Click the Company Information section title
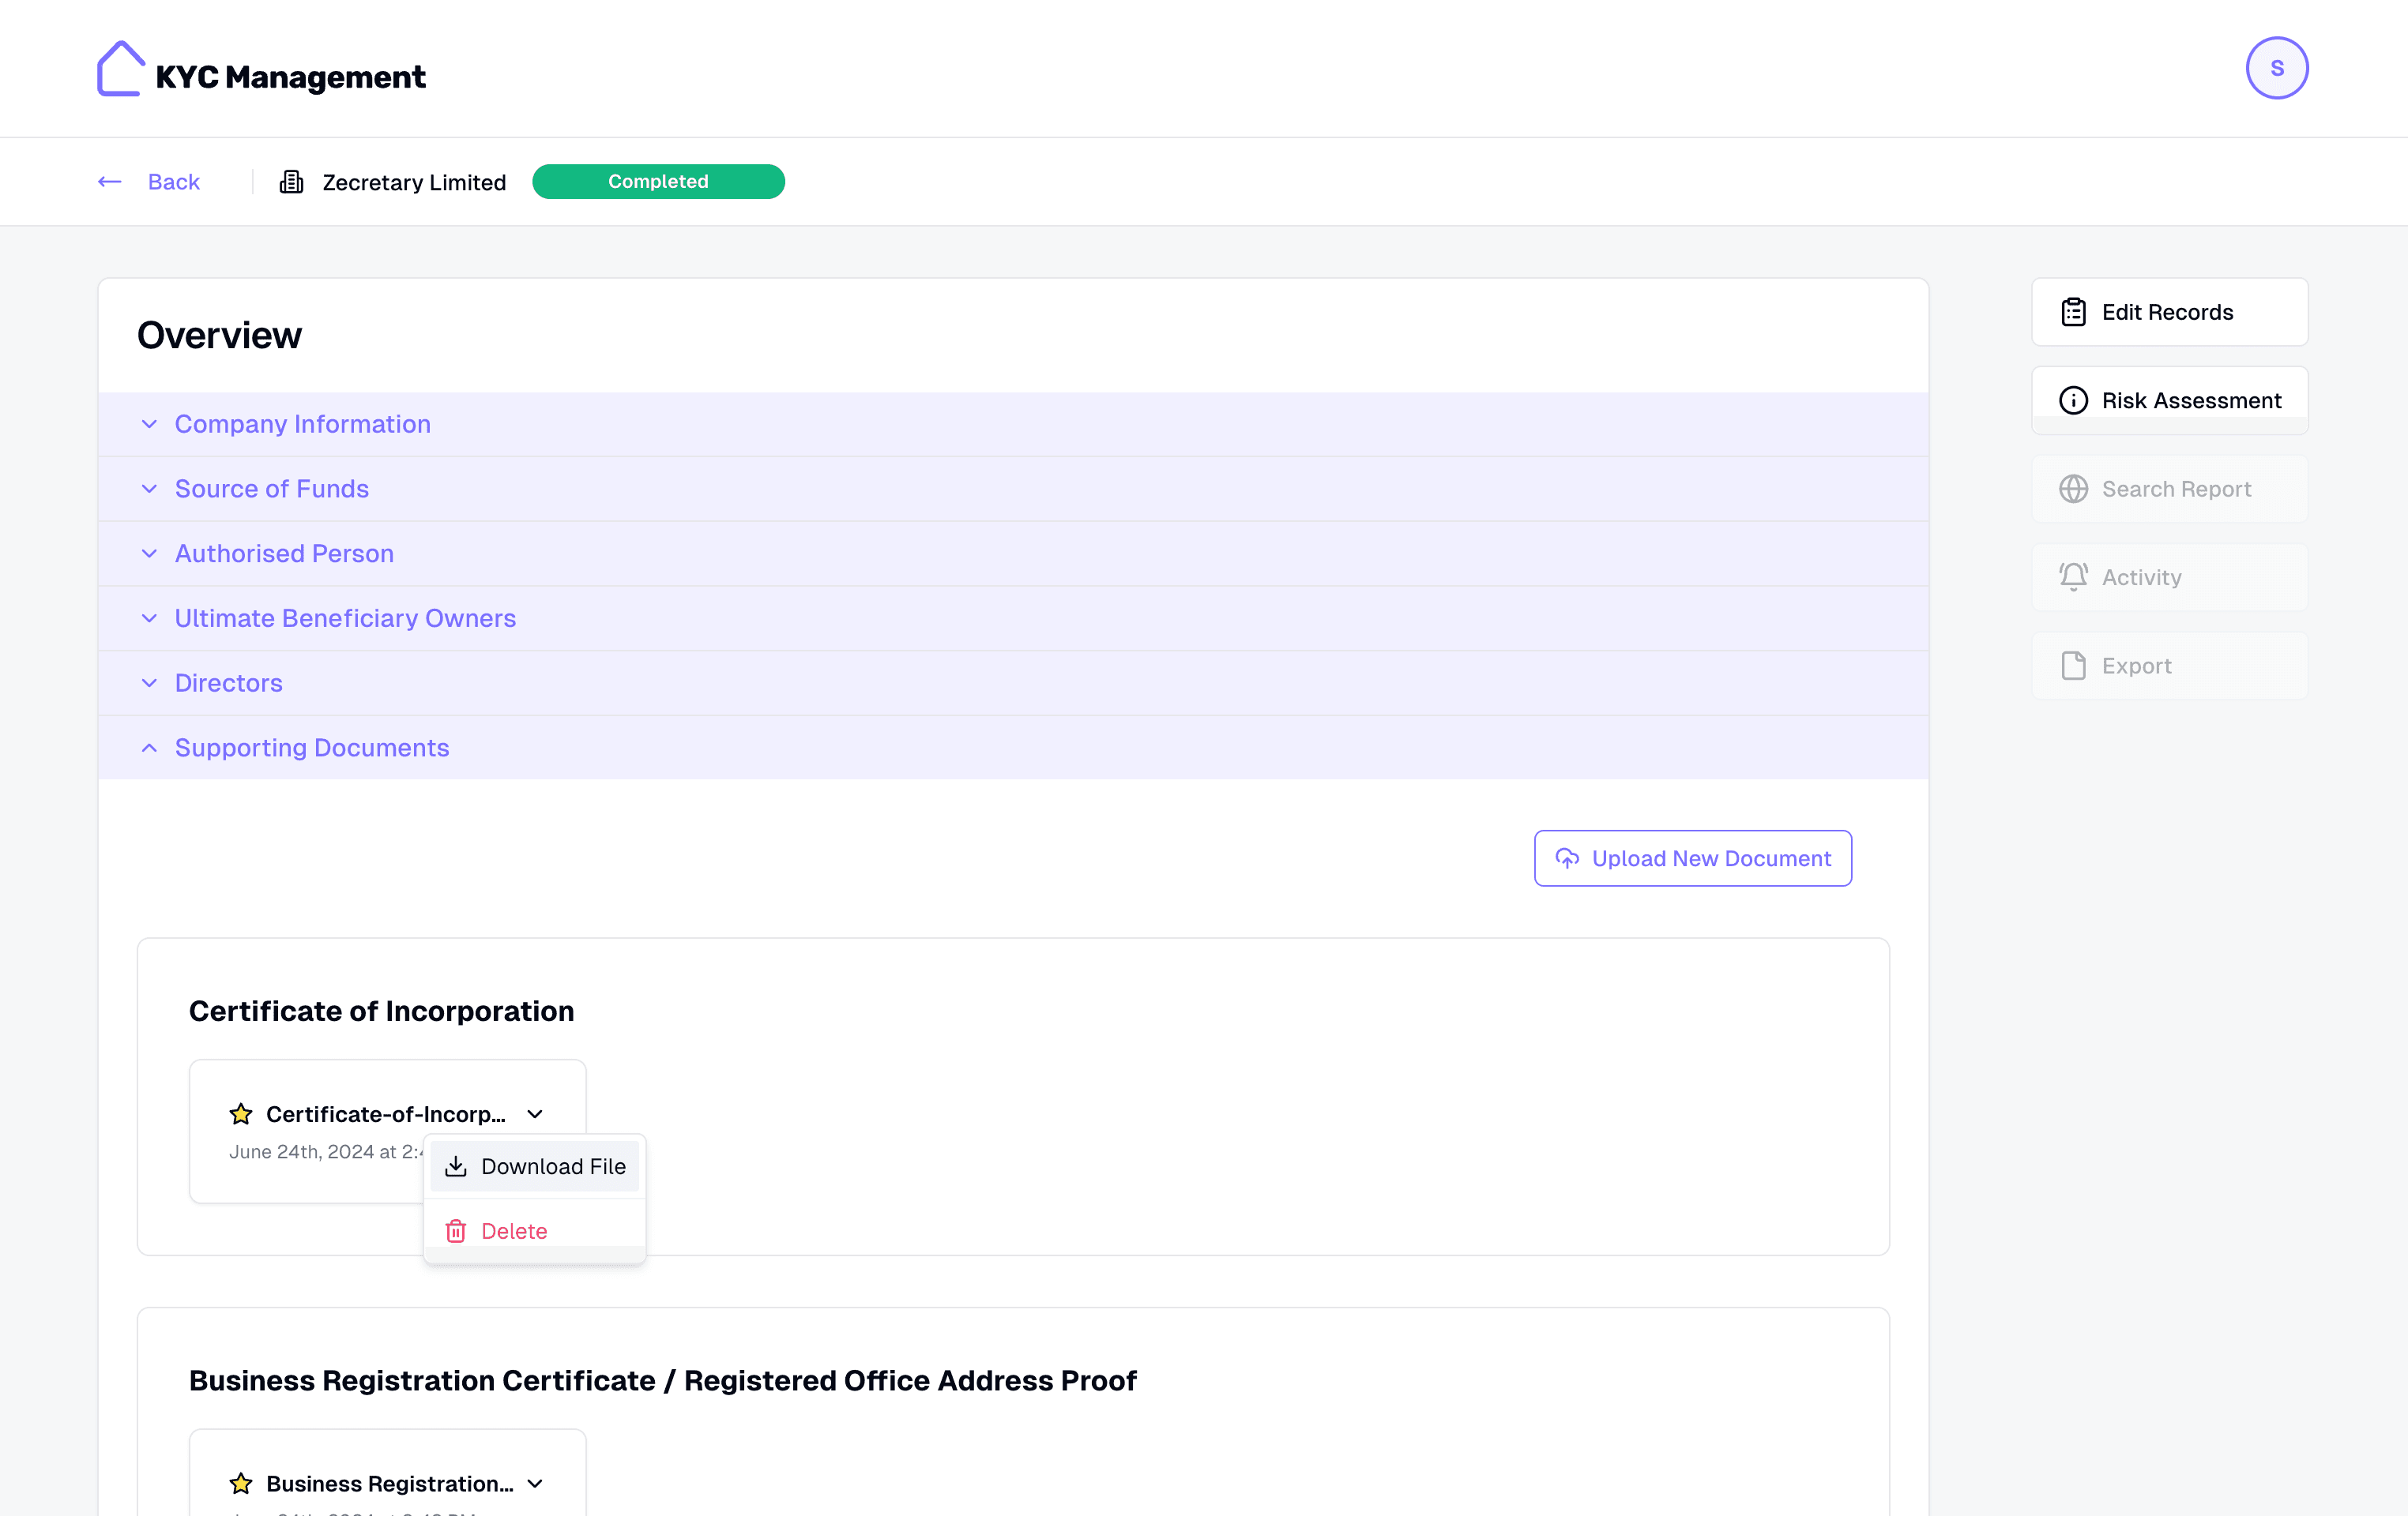 pyautogui.click(x=303, y=425)
